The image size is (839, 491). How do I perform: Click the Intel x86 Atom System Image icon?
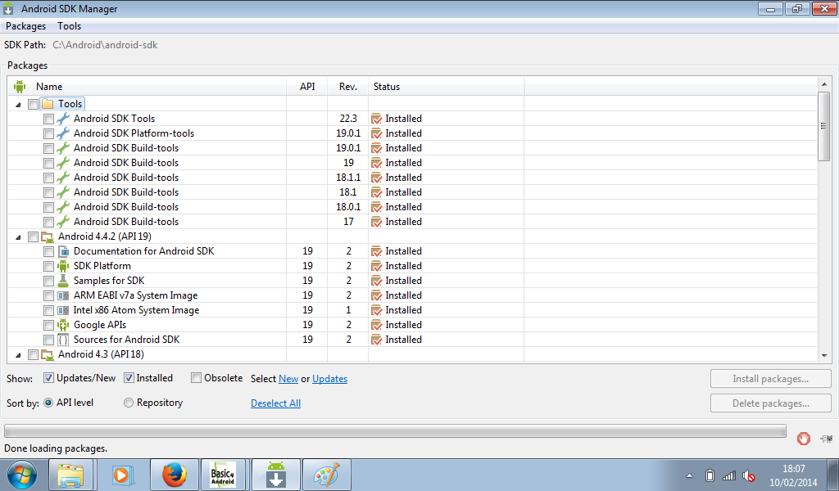(x=63, y=310)
